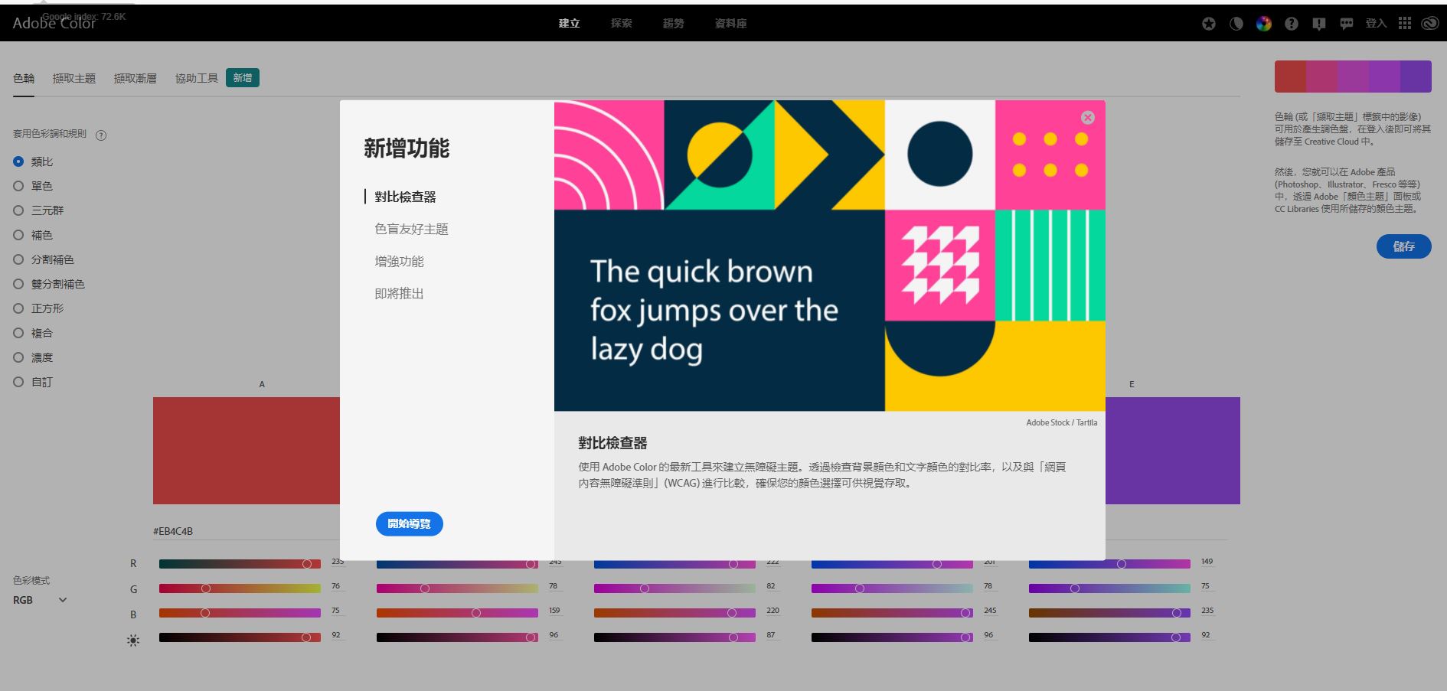This screenshot has width=1447, height=691.
Task: Select the 複合 harmony rule
Action: pos(33,333)
